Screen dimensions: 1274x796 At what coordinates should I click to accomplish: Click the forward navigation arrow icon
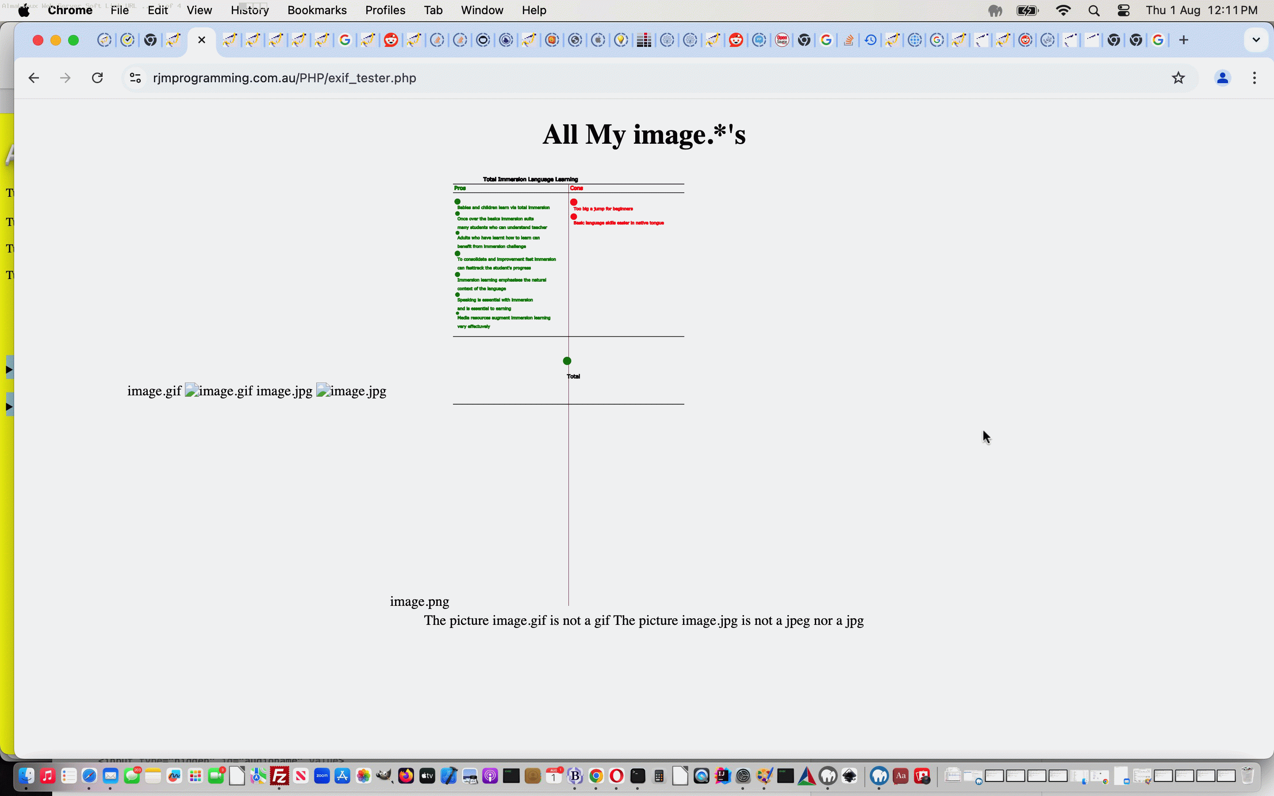pyautogui.click(x=65, y=78)
